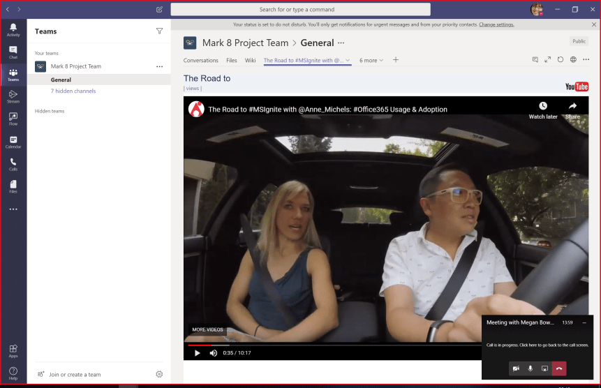601x388 pixels.
Task: Reload the tab with refresh icon
Action: pyautogui.click(x=561, y=60)
